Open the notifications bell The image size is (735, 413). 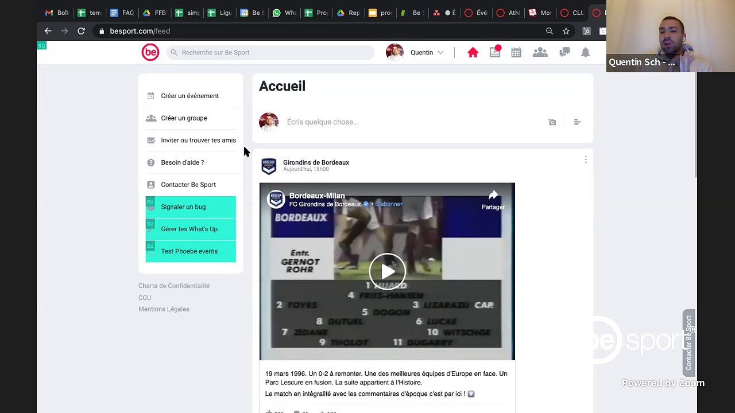point(585,52)
